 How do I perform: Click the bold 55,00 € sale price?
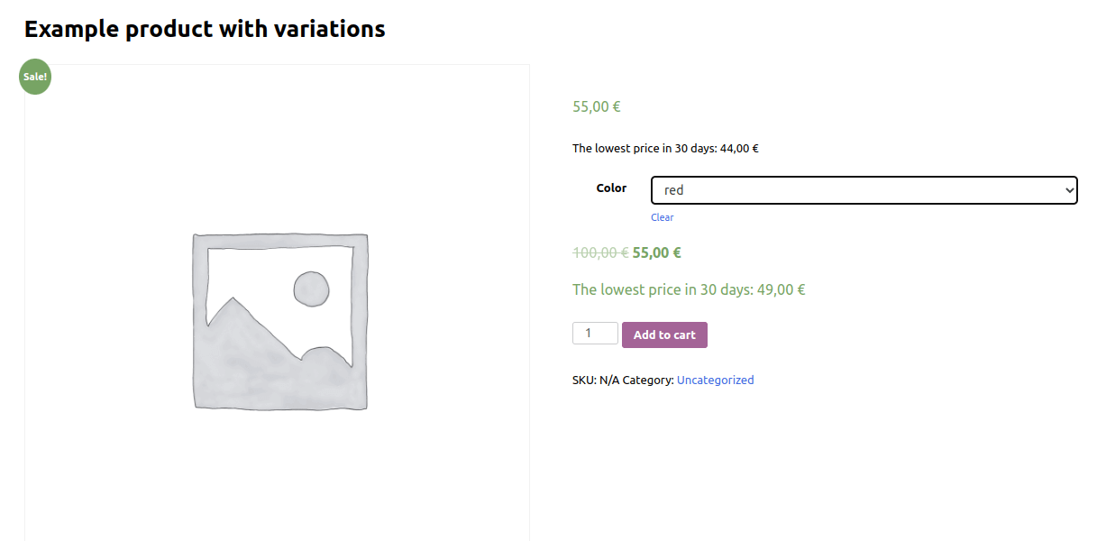point(656,252)
